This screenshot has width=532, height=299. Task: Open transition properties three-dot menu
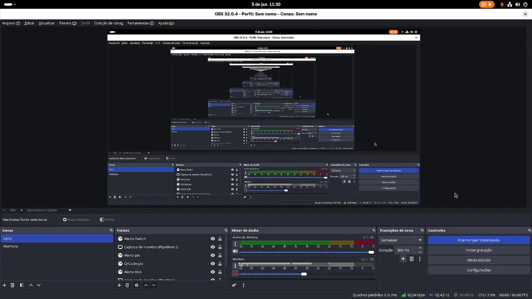tap(420, 259)
